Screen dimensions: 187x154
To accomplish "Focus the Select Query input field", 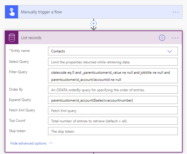I will 113,62.
